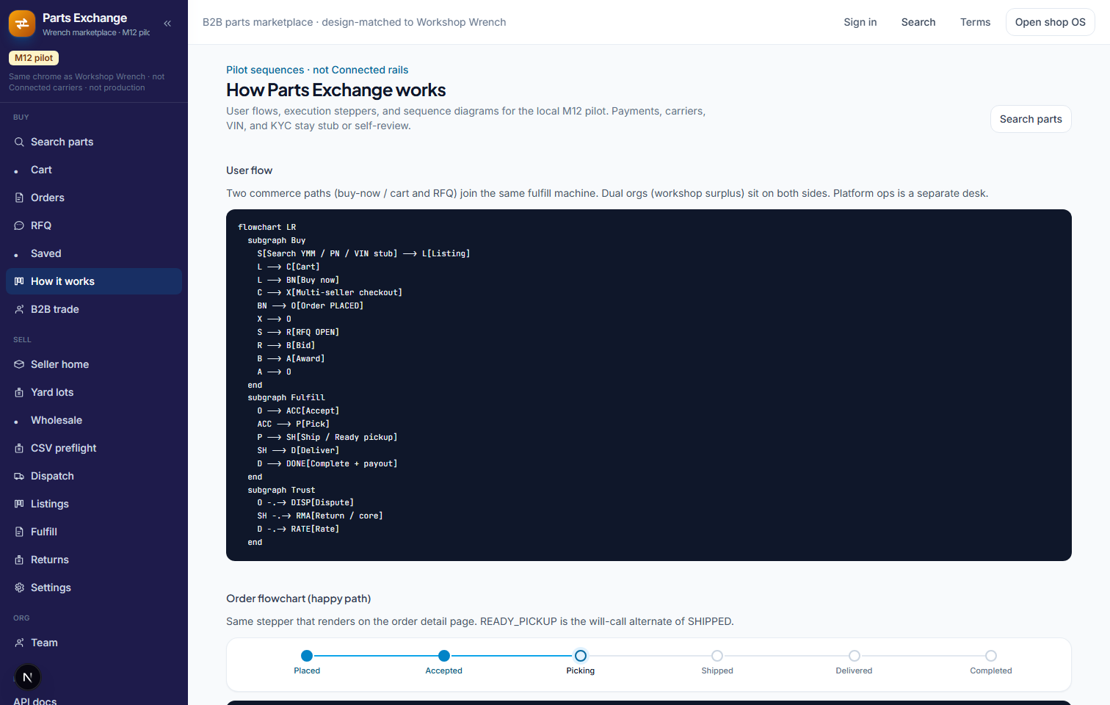Click the 'Pilot sequences · not Connected rails' text
The image size is (1110, 705).
tap(317, 70)
